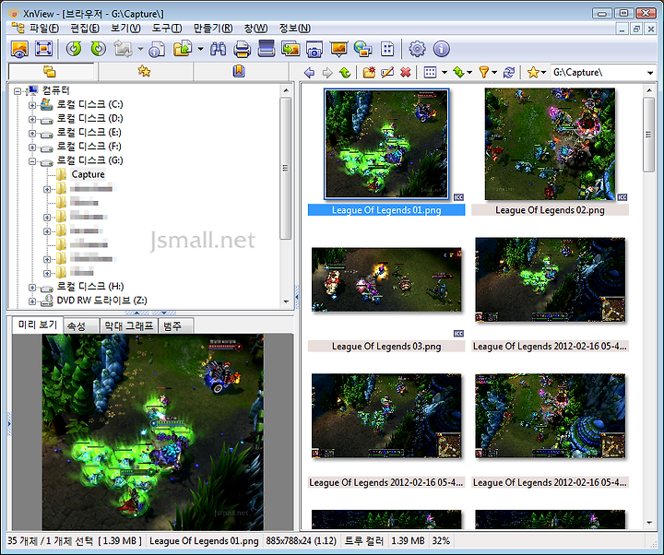
Task: Expand the local disk (D:) node
Action: pyautogui.click(x=32, y=119)
